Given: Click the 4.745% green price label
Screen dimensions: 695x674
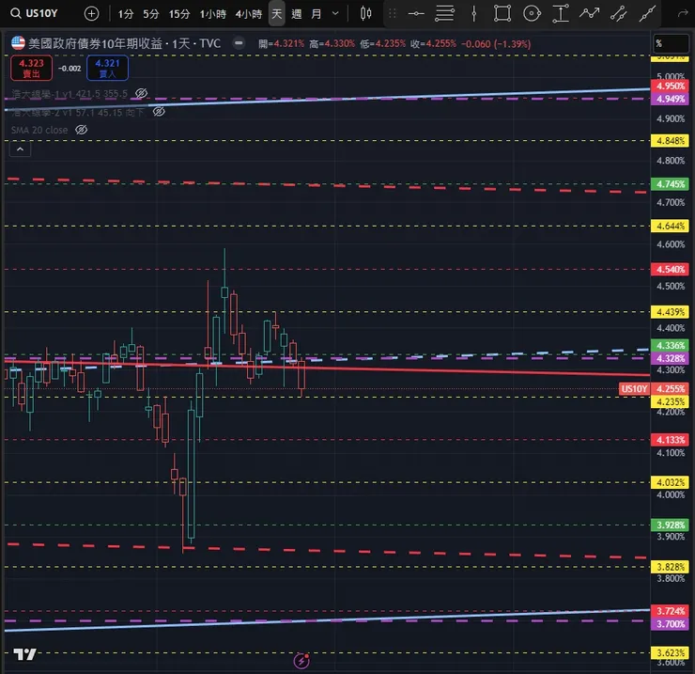Looking at the screenshot, I should click(x=671, y=183).
